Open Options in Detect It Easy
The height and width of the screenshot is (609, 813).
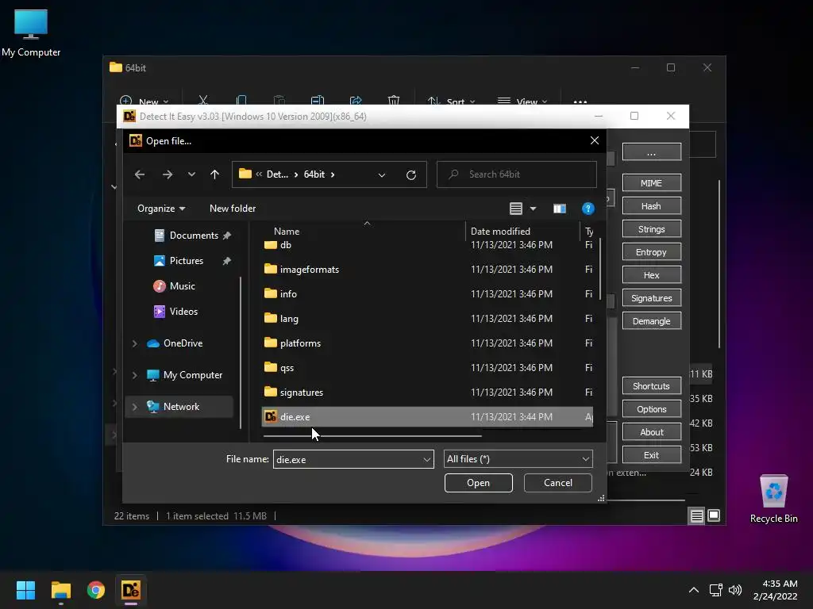[651, 409]
